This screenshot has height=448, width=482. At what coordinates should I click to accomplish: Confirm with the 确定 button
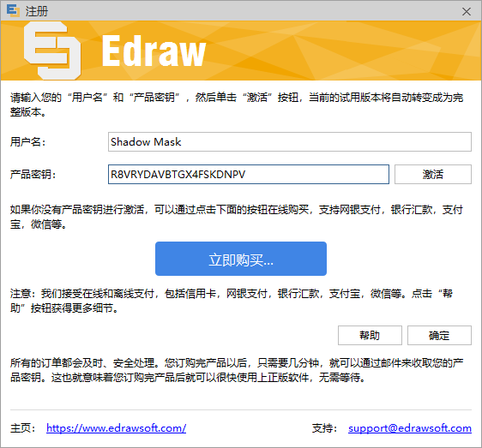(439, 335)
